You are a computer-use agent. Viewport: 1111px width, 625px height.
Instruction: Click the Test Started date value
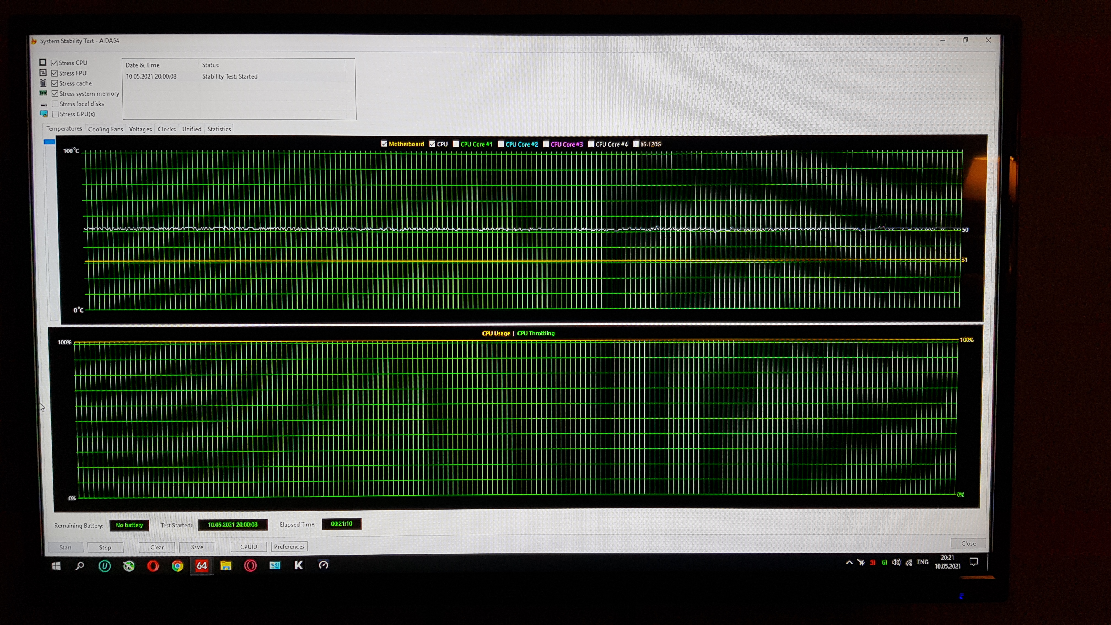[x=233, y=524]
